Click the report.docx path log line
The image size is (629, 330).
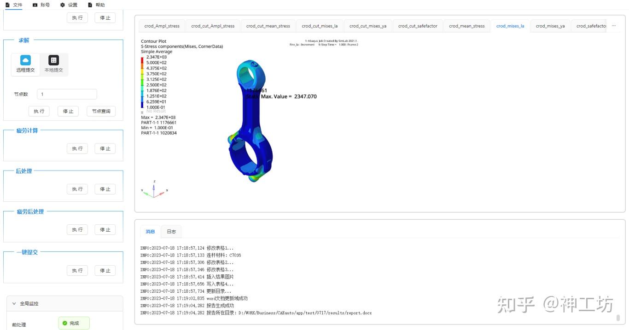point(256,313)
